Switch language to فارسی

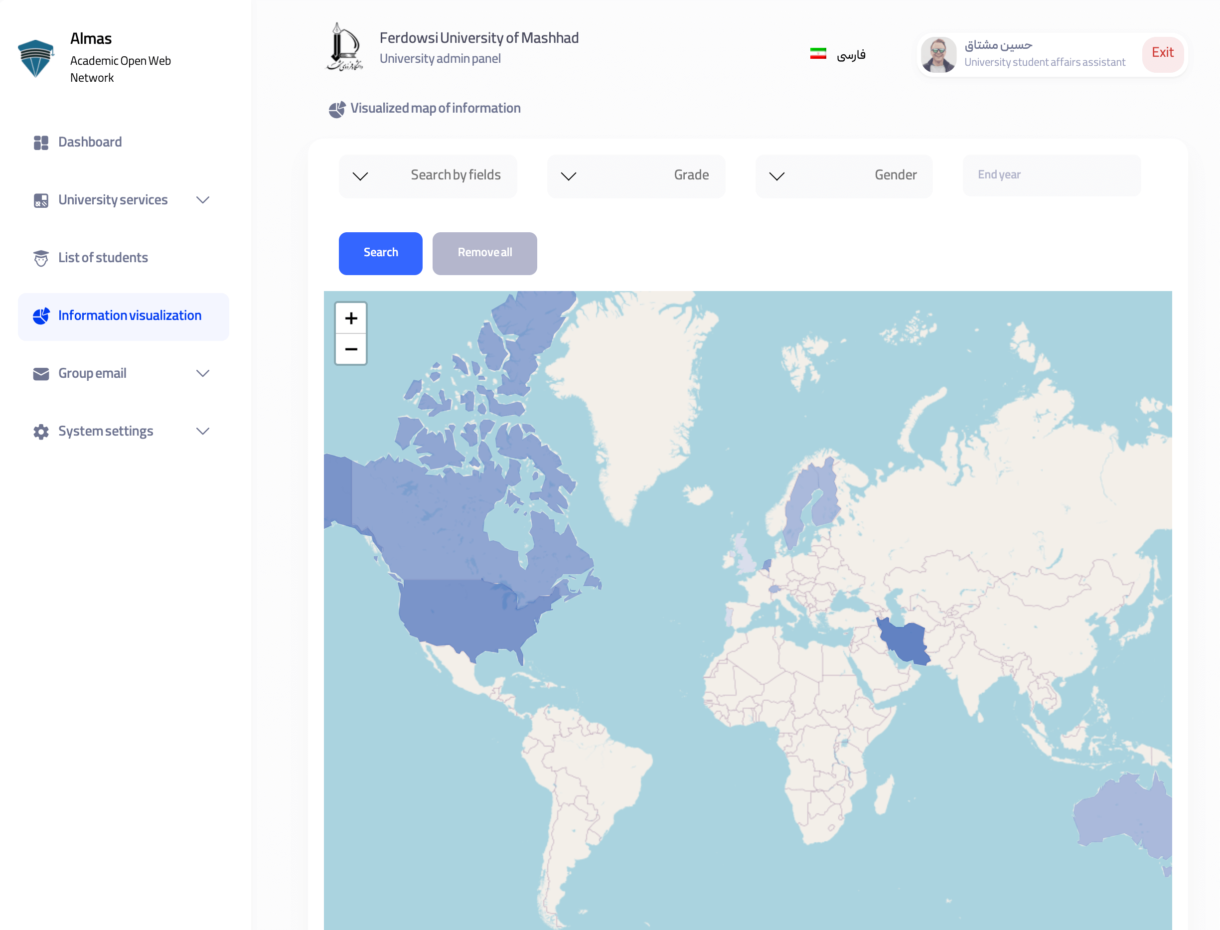(x=851, y=55)
